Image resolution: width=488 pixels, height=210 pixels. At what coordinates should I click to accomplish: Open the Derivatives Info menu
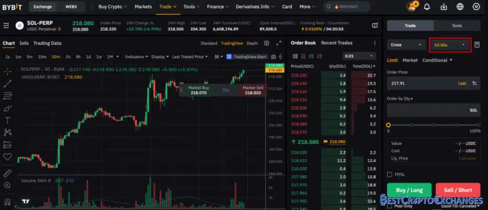pyautogui.click(x=255, y=7)
